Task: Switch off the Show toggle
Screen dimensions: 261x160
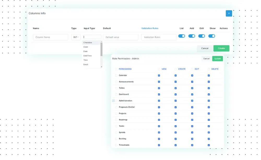Action: 212,36
